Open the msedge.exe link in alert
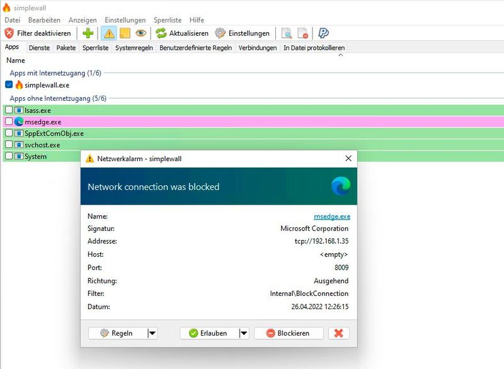 pyautogui.click(x=331, y=216)
